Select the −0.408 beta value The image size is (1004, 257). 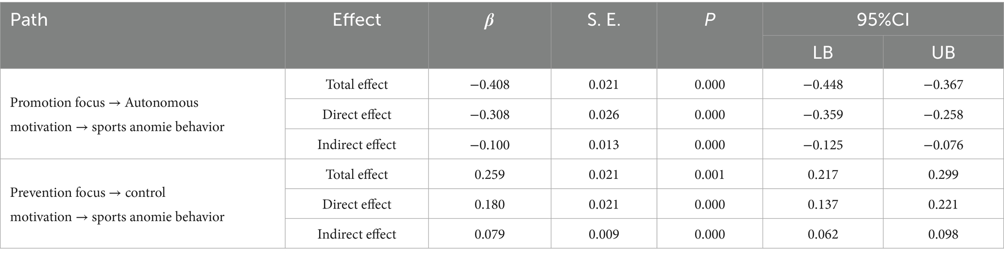pos(489,84)
